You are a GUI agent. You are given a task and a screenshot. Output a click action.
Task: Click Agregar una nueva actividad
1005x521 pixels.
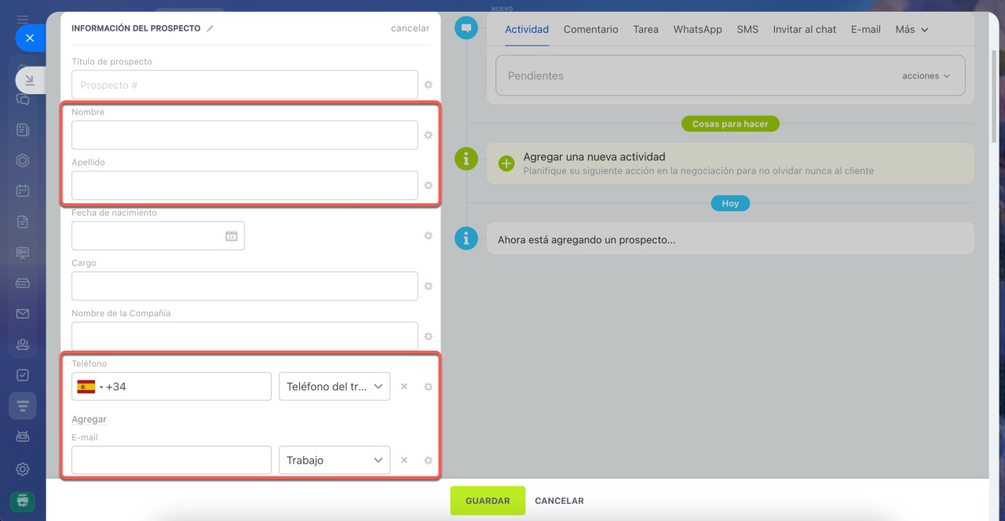point(594,157)
